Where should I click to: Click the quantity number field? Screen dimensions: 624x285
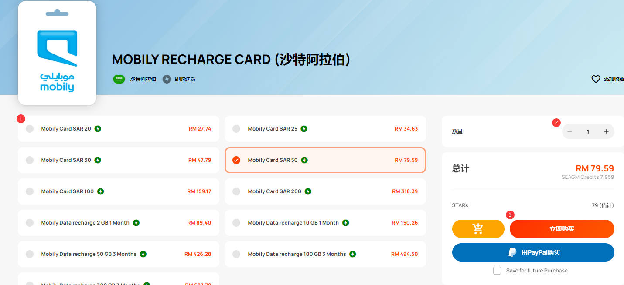(588, 131)
